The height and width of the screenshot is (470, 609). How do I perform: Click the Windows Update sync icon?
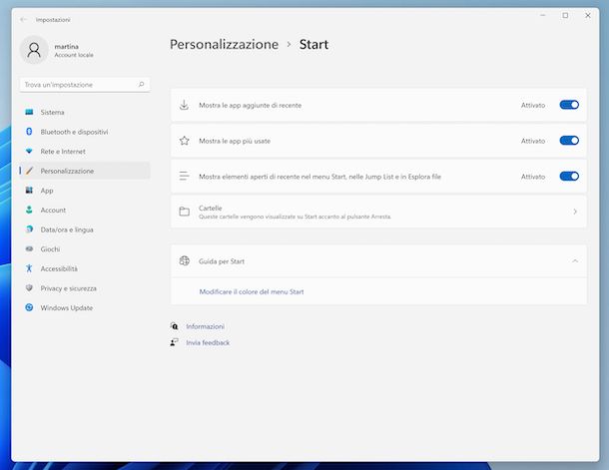click(x=29, y=307)
